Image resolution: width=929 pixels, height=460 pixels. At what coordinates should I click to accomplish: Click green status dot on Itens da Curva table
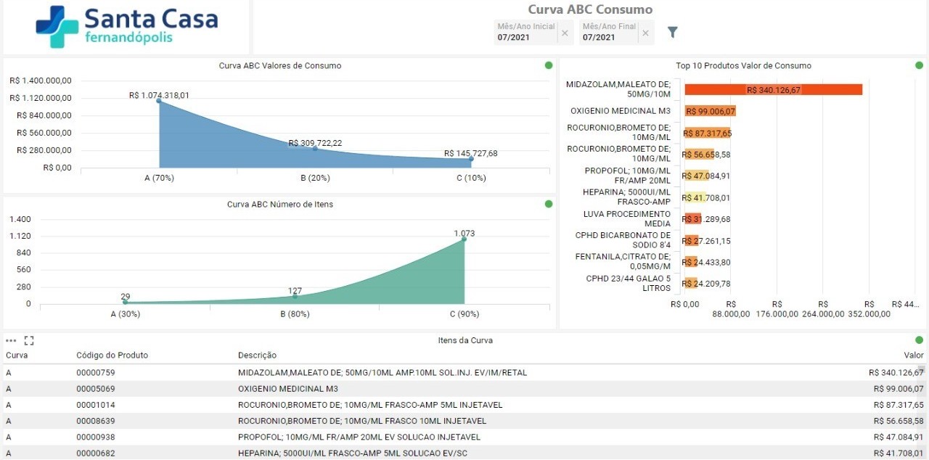click(920, 340)
